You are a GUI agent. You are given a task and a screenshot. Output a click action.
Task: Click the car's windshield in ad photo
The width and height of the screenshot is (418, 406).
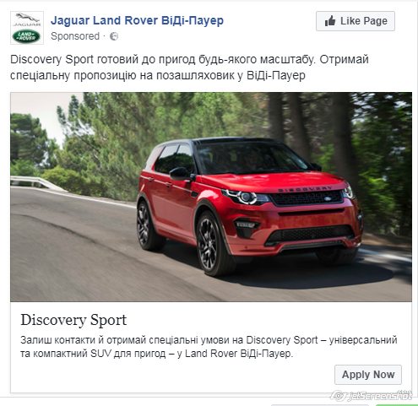pyautogui.click(x=251, y=158)
